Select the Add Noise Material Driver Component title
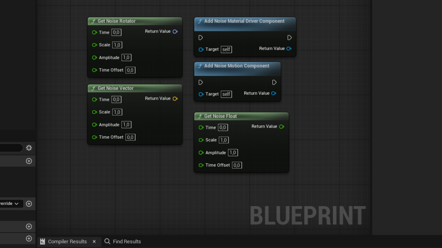Viewport: 442px width, 248px height. pos(244,21)
